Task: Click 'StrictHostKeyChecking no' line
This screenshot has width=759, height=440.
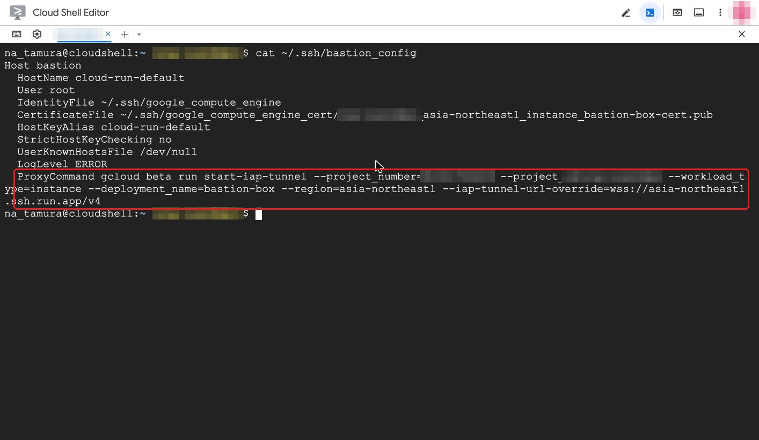Action: (94, 140)
